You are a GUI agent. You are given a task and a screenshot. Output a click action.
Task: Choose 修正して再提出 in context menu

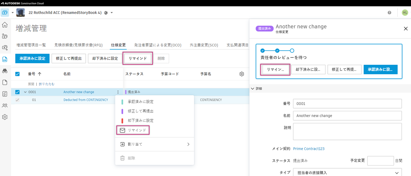click(154, 111)
